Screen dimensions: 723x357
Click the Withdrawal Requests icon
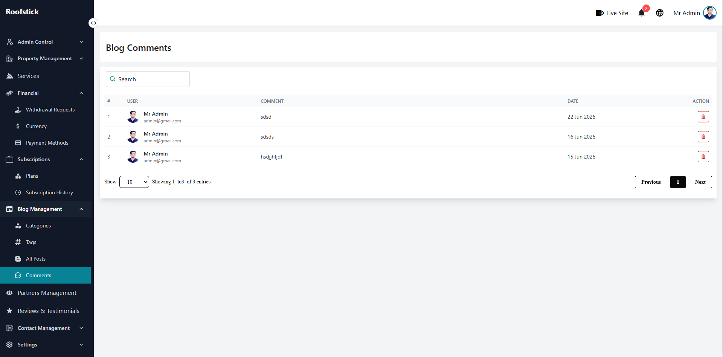pos(18,110)
